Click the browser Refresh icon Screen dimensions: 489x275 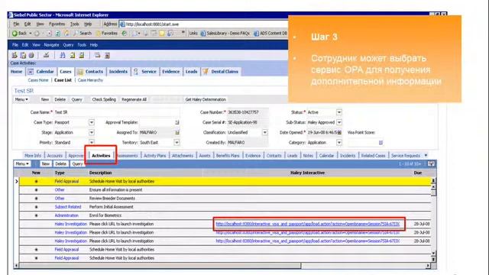pos(58,34)
